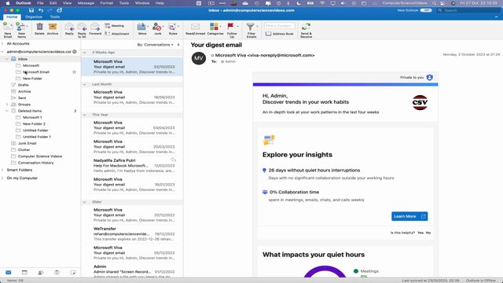Image resolution: width=503 pixels, height=283 pixels.
Task: Click the Learn More button
Action: pyautogui.click(x=409, y=216)
